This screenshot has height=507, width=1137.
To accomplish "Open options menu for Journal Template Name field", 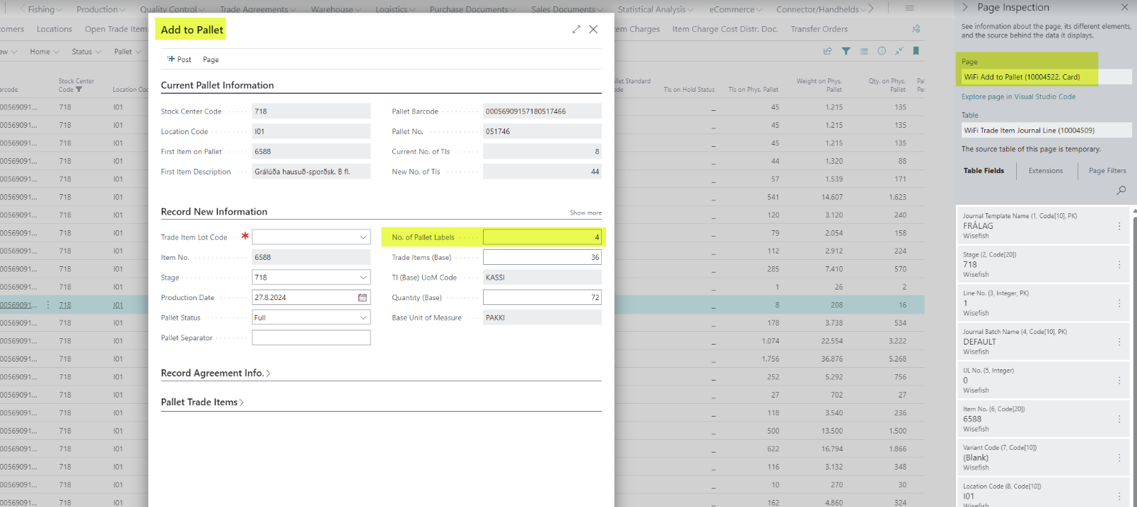I will click(1119, 226).
